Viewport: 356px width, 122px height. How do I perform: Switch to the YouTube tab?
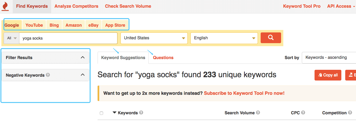[34, 25]
